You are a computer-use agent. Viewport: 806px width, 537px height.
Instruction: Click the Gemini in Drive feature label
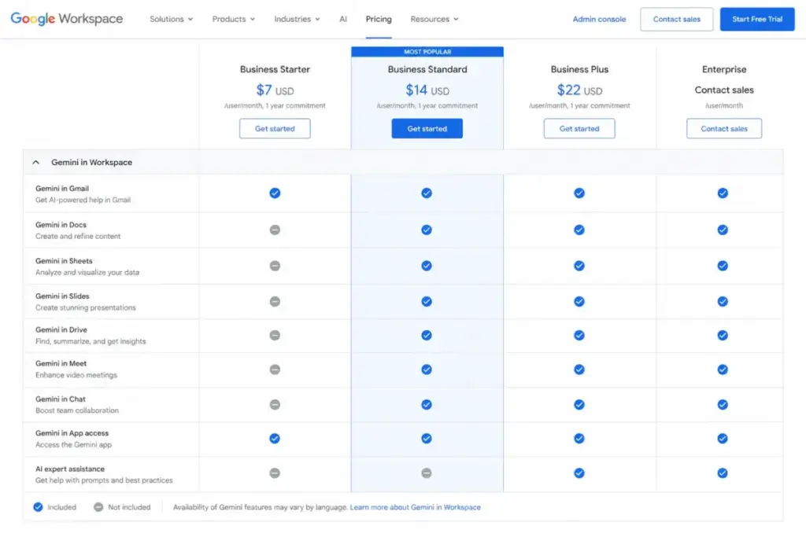coord(61,329)
